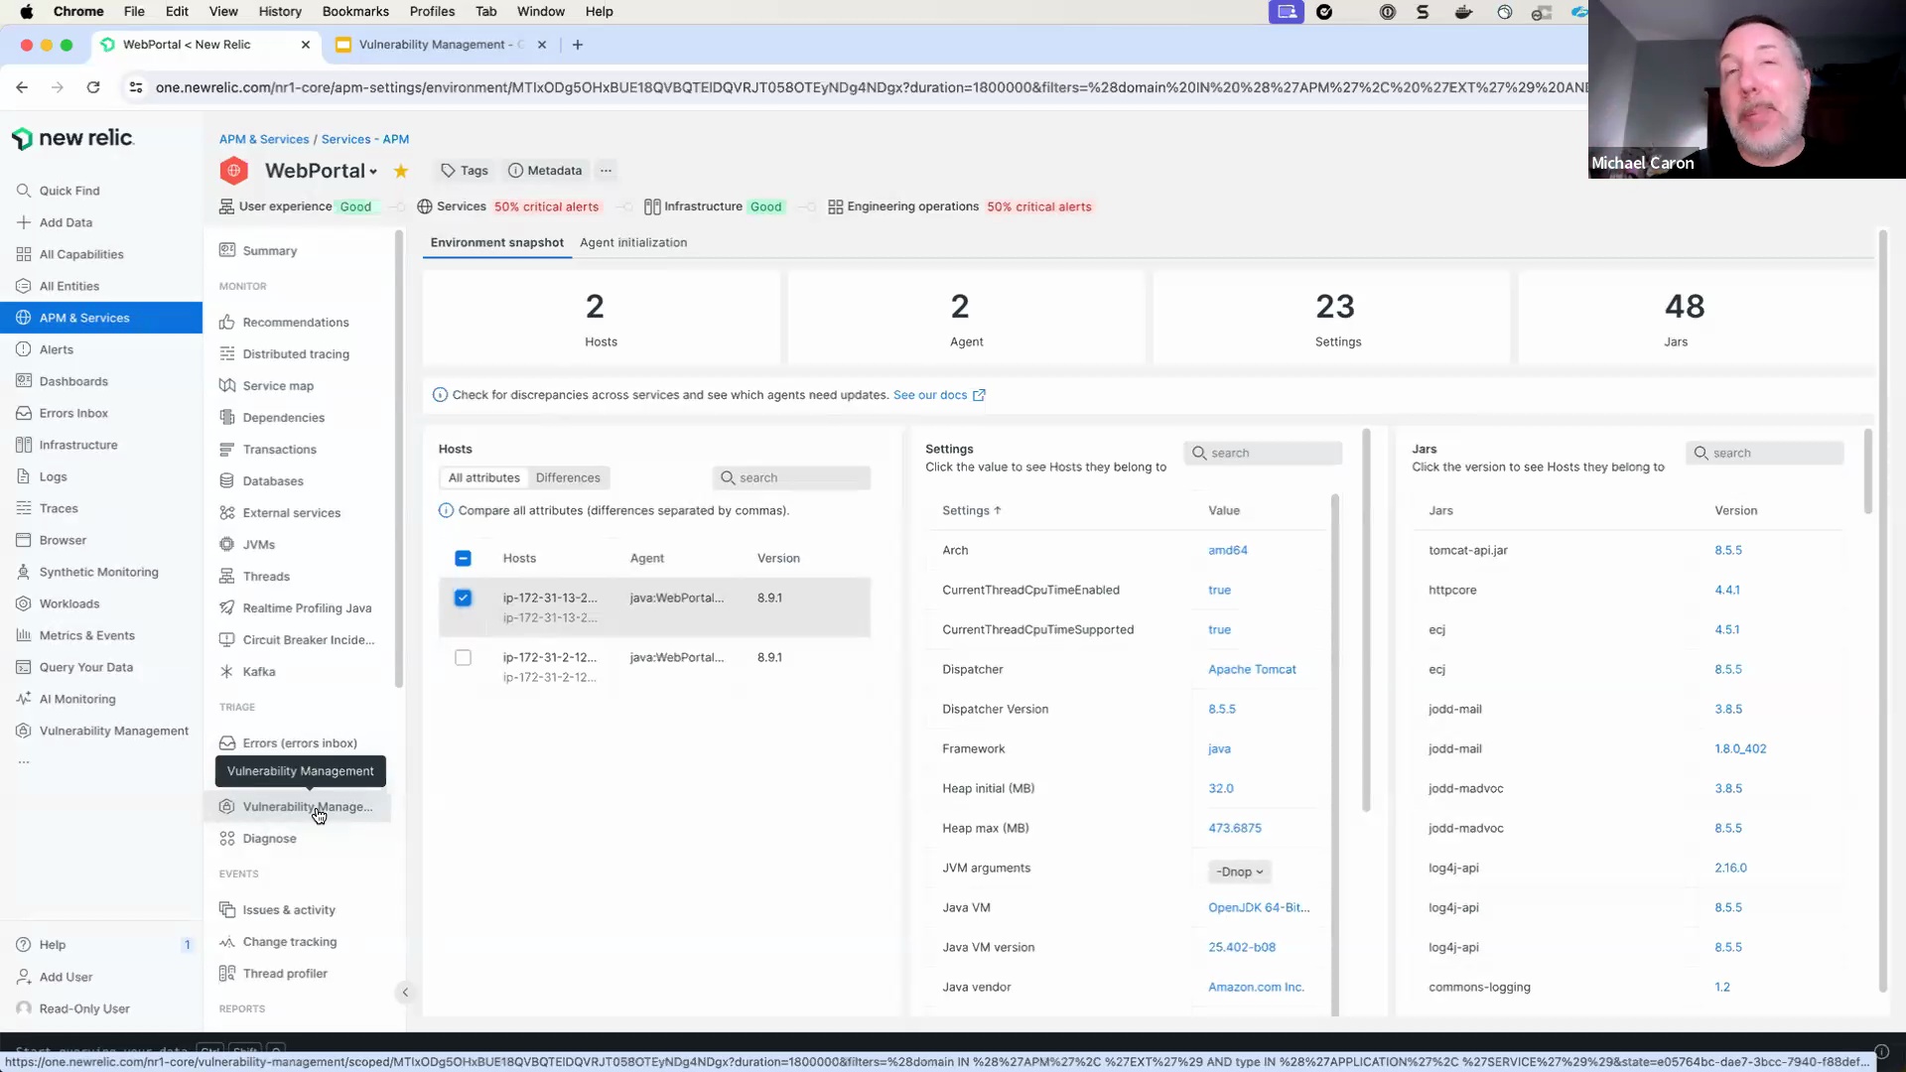
Task: Click the browser address bar URL
Action: tap(869, 87)
